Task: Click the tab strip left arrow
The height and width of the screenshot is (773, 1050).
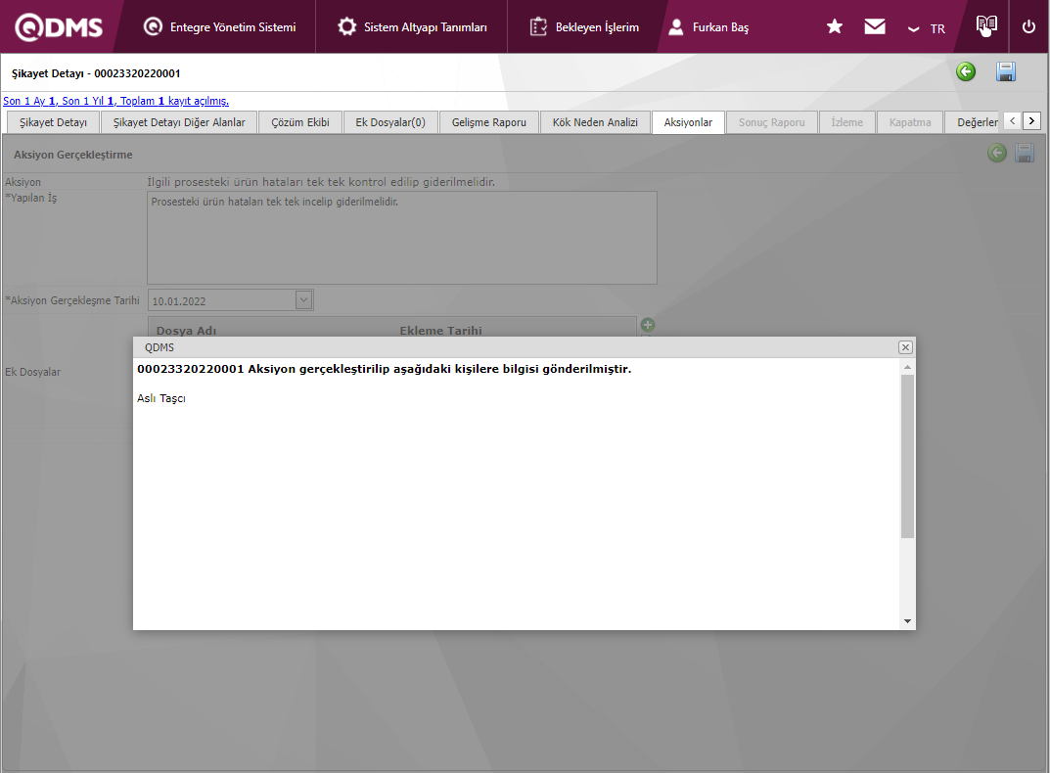Action: pyautogui.click(x=1013, y=121)
